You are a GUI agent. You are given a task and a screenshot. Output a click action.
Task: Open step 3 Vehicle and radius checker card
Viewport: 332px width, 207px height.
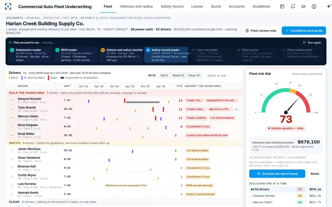coord(121,55)
